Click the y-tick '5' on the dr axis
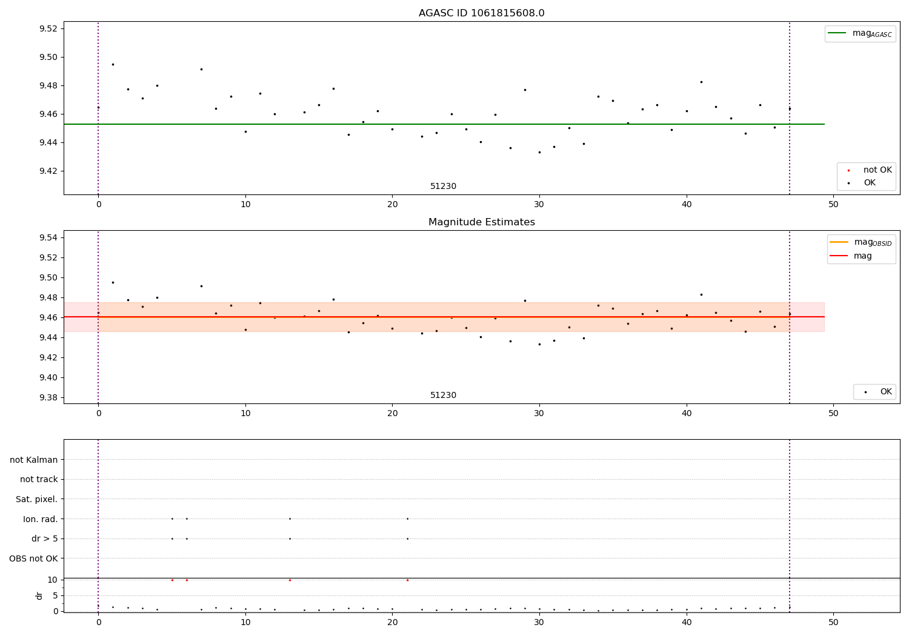Viewport: 909px width, 636px height. (x=55, y=596)
